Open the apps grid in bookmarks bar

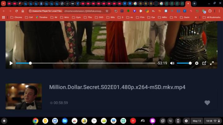click(3, 17)
